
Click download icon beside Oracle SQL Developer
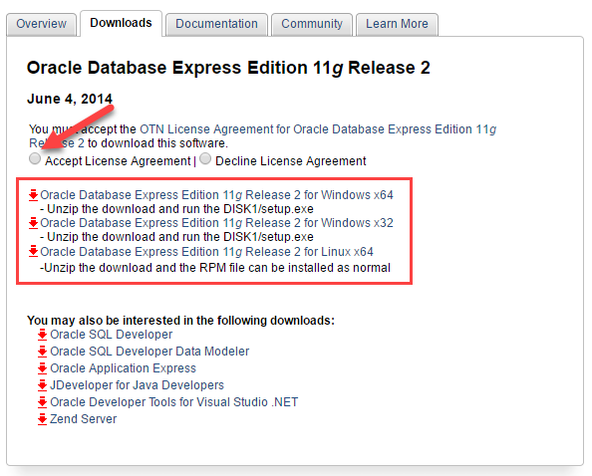[x=42, y=335]
